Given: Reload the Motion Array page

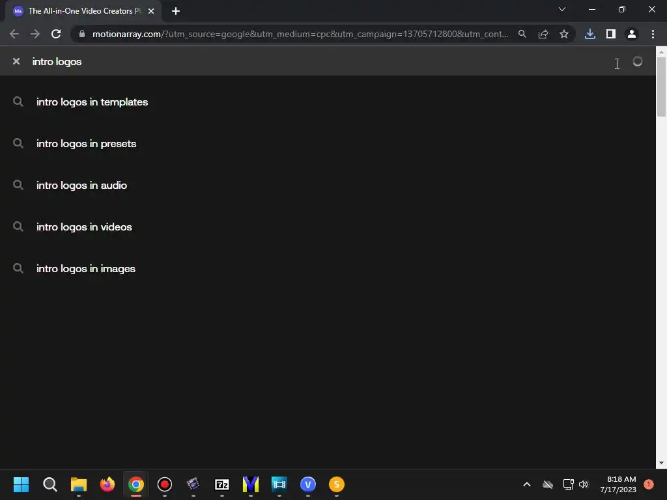Looking at the screenshot, I should tap(56, 34).
